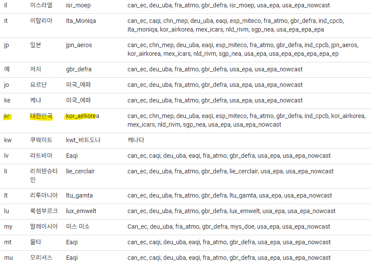Click the "lux_emwelt" default cell
The height and width of the screenshot is (265, 377).
click(81, 211)
